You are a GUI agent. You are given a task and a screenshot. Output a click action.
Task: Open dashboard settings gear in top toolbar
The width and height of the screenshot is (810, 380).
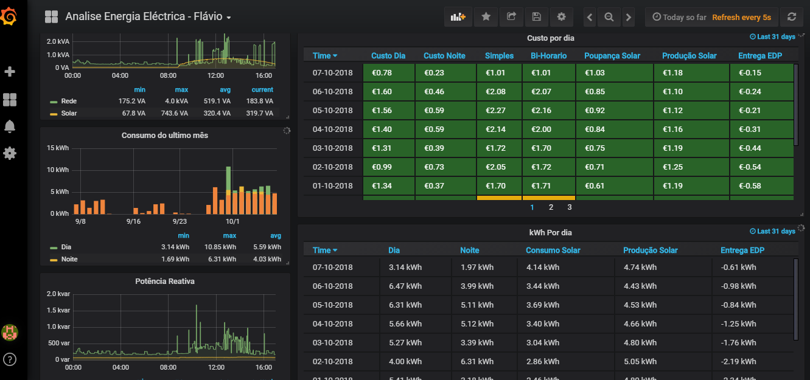click(x=561, y=17)
